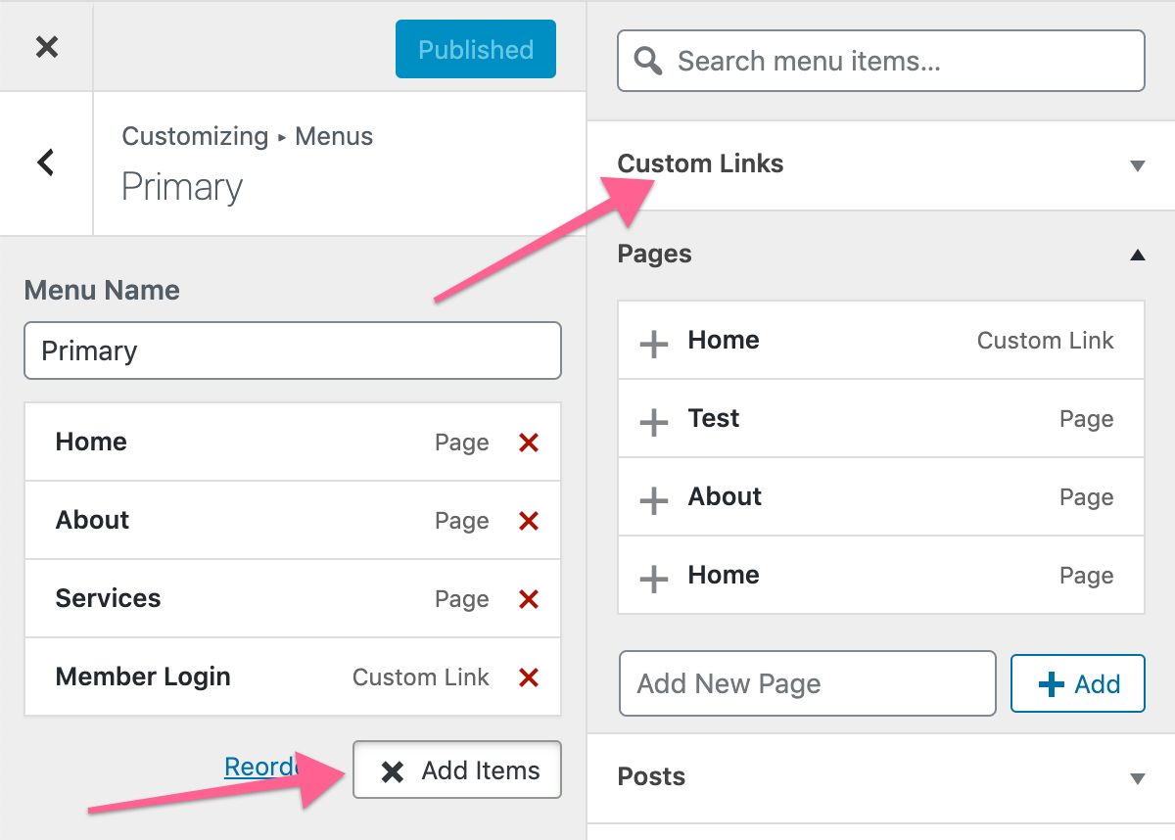
Task: Open the Posts dropdown arrow
Action: tap(1137, 779)
